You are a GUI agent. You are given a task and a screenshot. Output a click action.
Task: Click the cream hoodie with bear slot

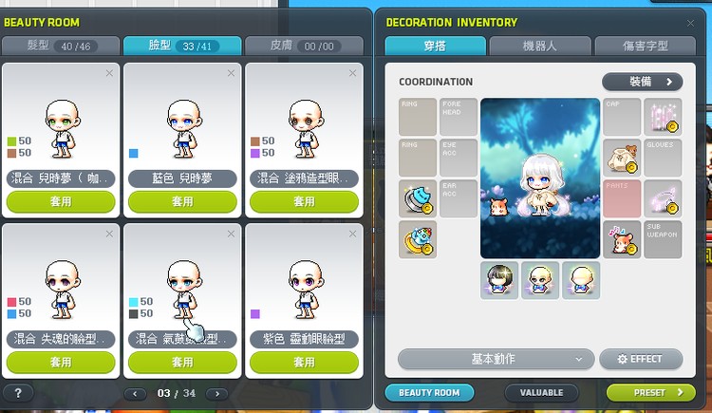pyautogui.click(x=622, y=158)
